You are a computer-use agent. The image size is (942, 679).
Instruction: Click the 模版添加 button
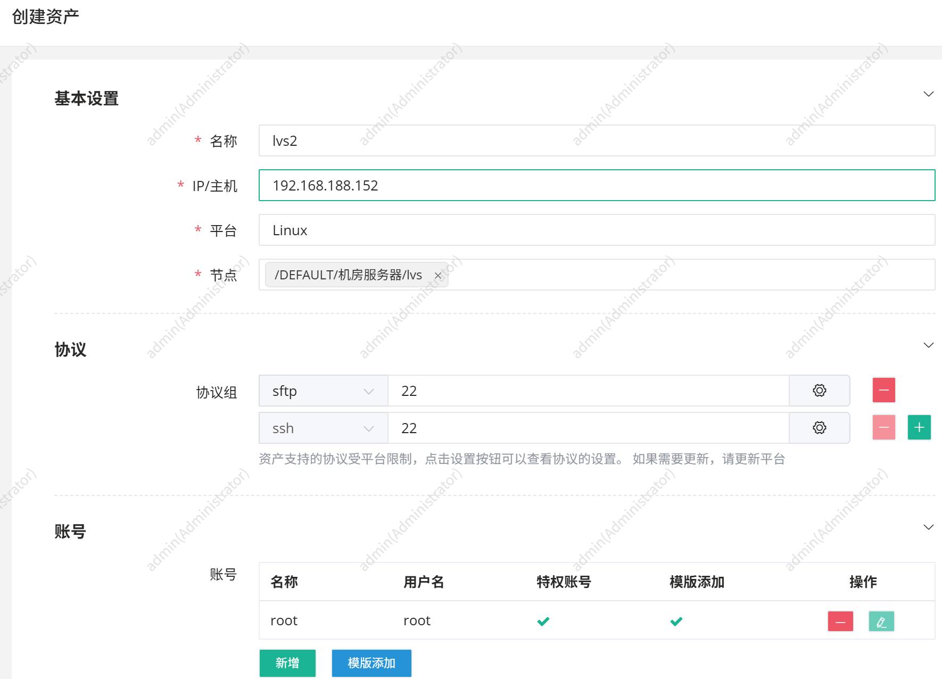pos(371,663)
